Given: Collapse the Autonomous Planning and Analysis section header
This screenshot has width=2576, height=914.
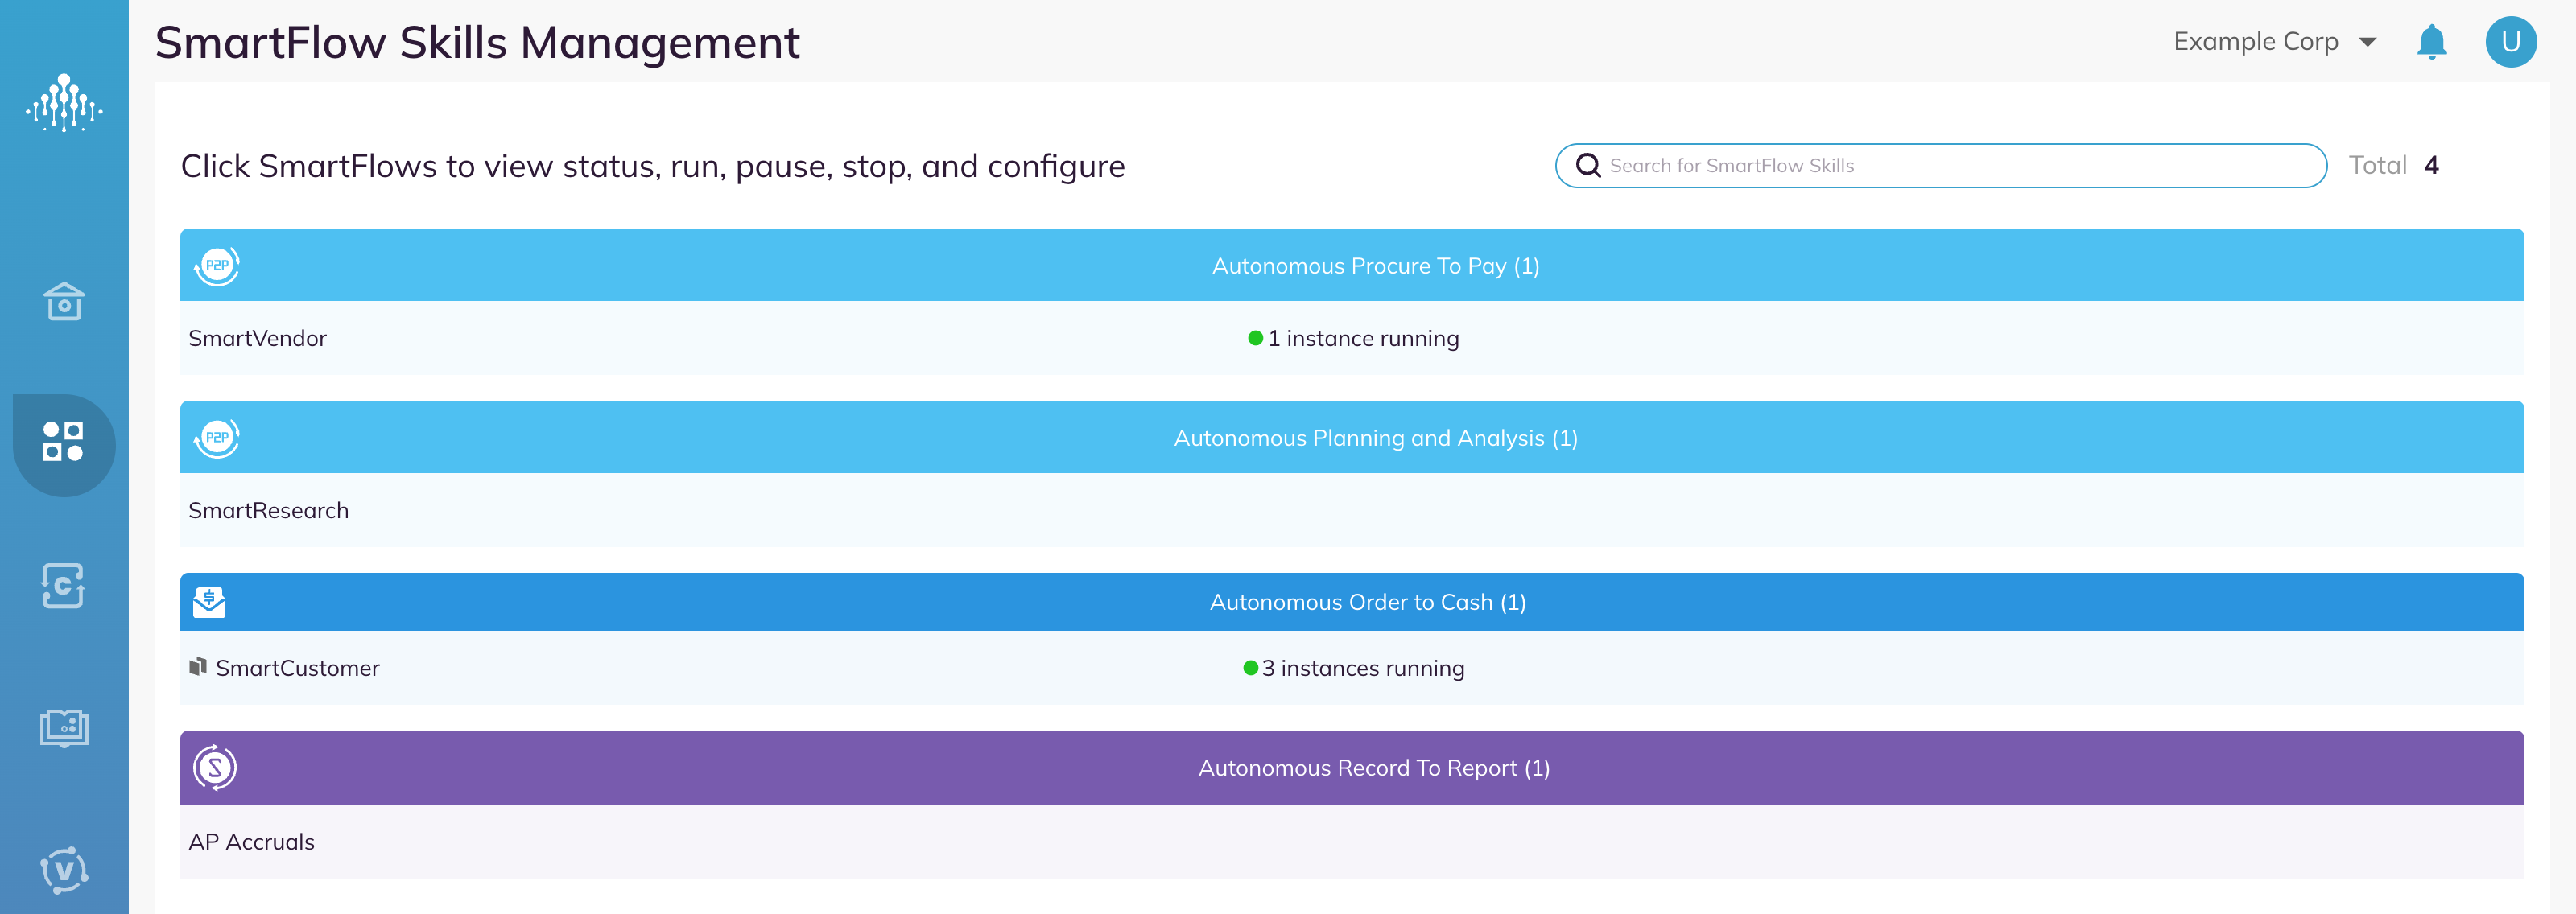Looking at the screenshot, I should (x=1352, y=437).
